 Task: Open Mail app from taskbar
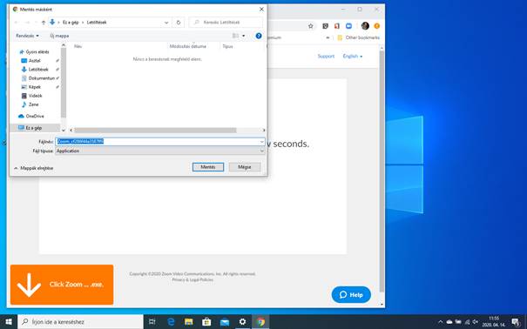coord(225,322)
